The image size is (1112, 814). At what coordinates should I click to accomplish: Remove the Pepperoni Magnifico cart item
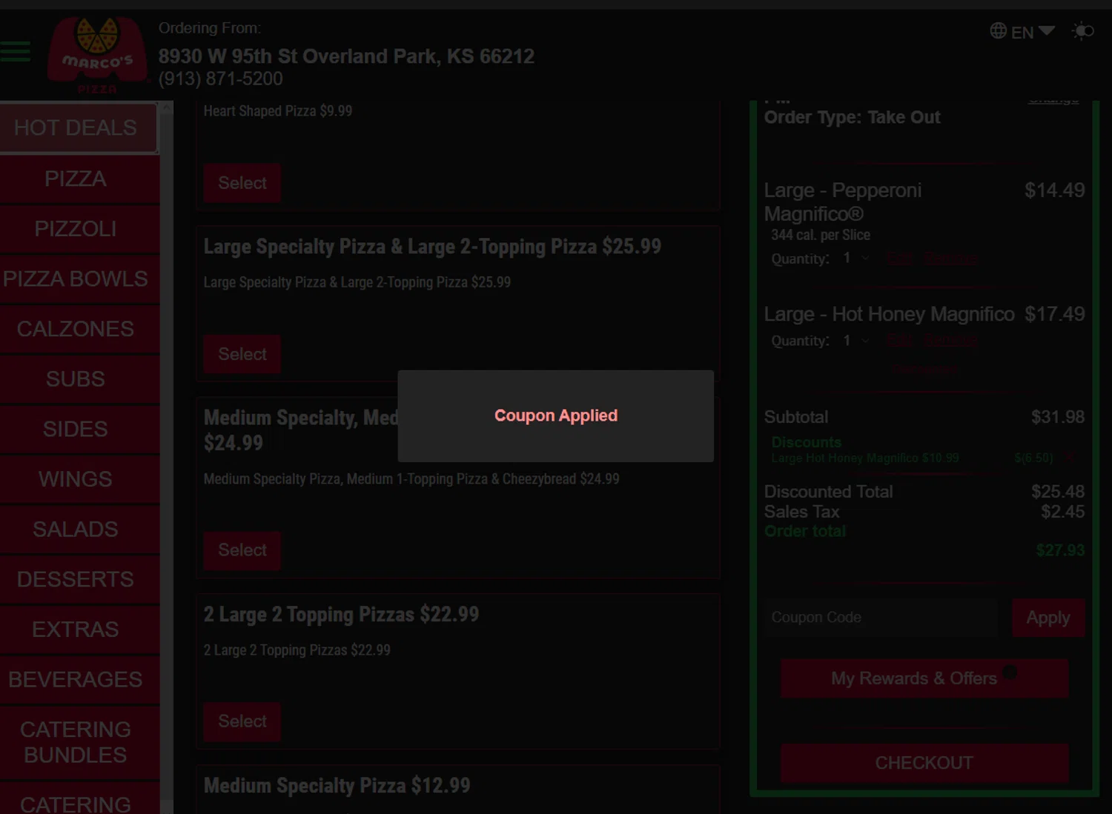pyautogui.click(x=951, y=258)
